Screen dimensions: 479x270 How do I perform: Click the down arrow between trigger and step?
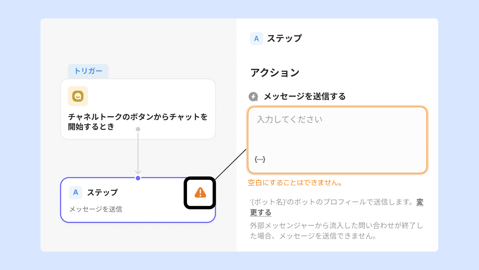pyautogui.click(x=138, y=171)
